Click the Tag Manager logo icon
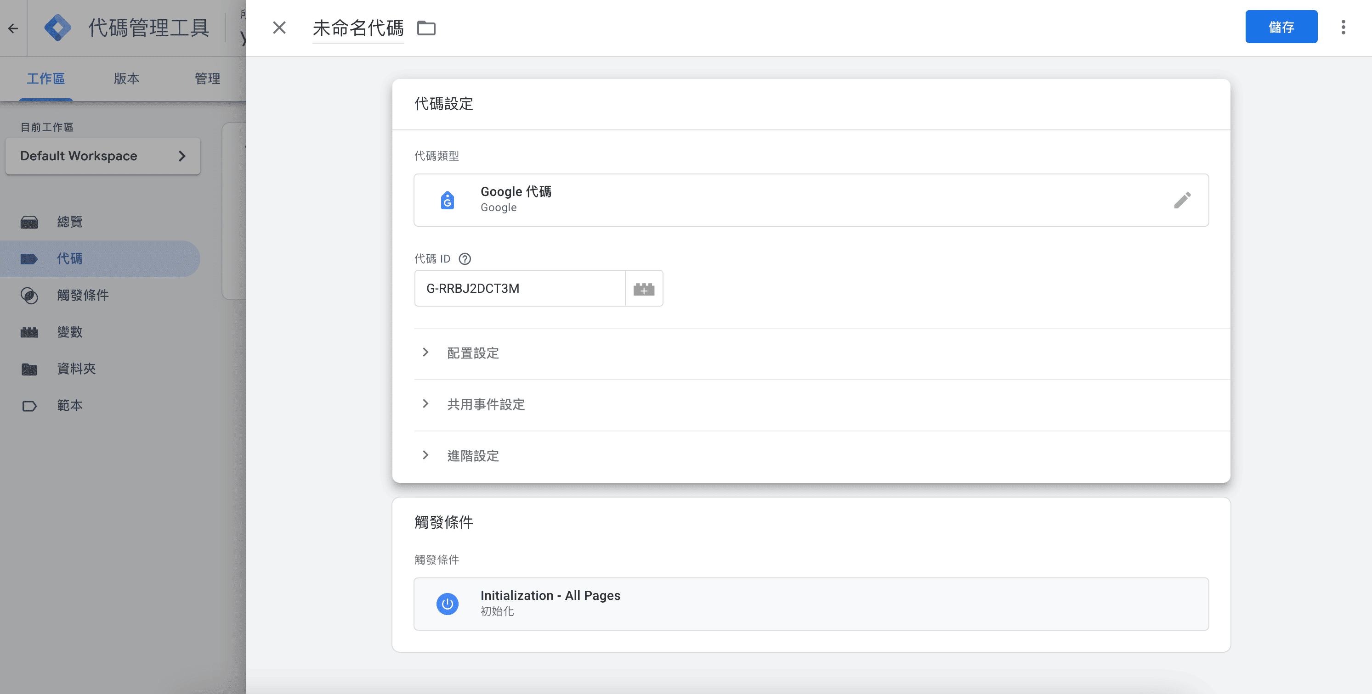Screen dimensions: 1372x694 point(57,28)
